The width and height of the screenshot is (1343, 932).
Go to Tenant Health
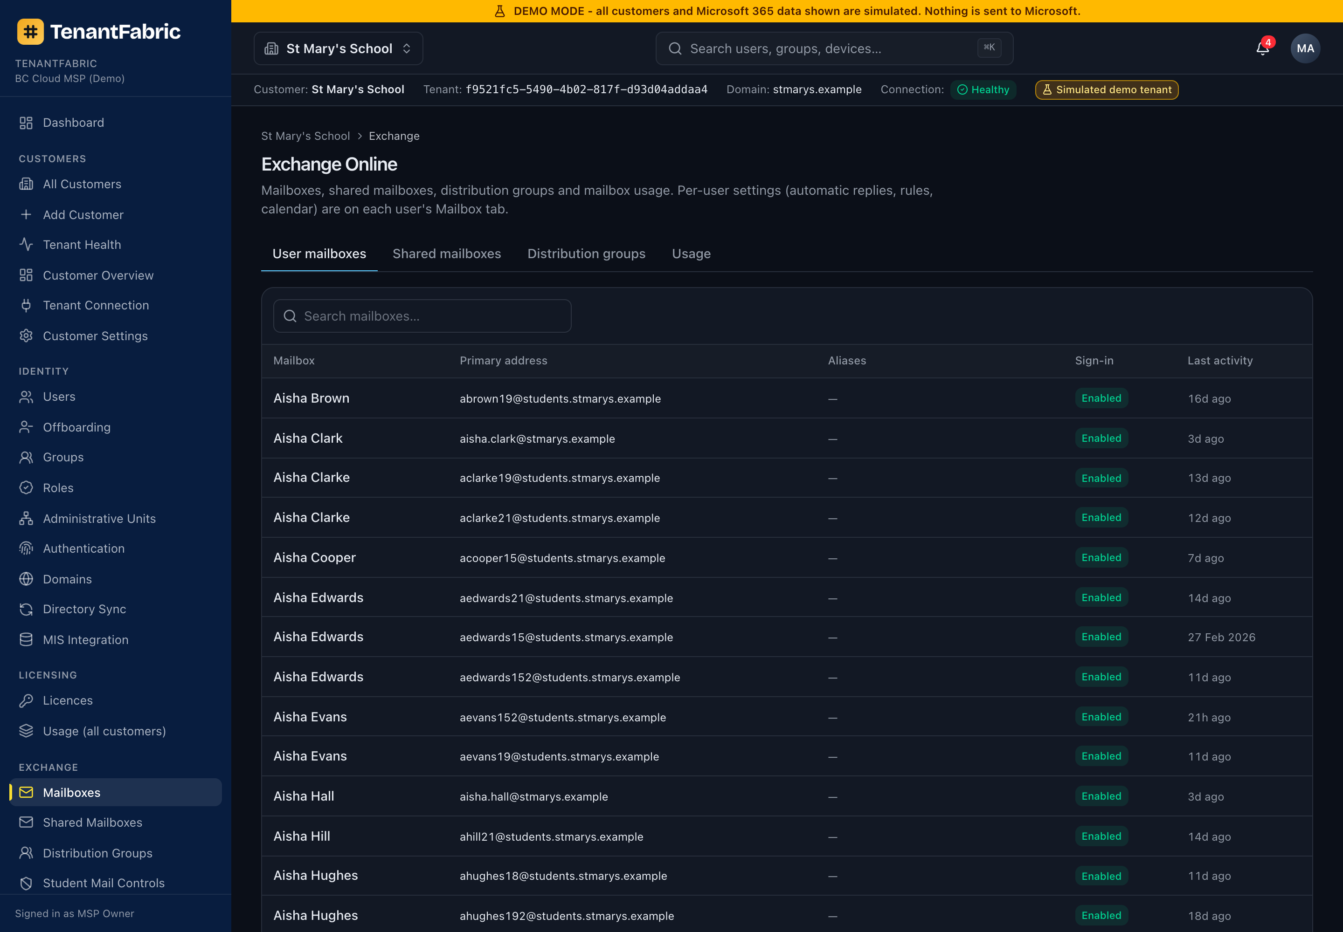coord(116,245)
